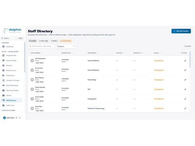This screenshot has width=195, height=146.
Task: Click Login Doctor tag under Anil Deshpande
Action: (40, 63)
